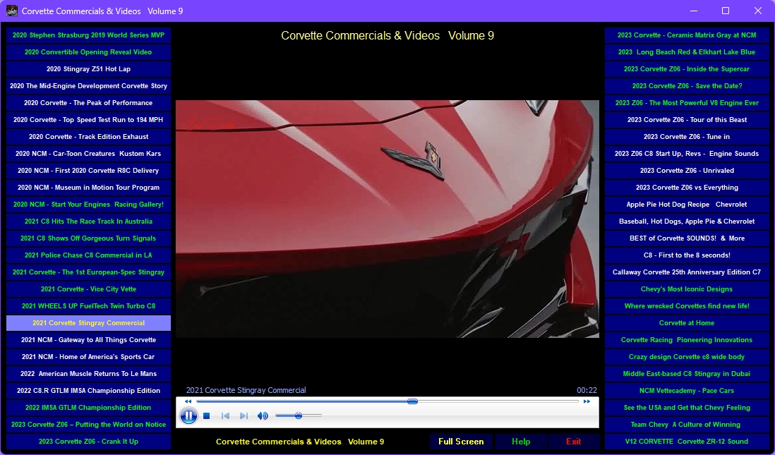Click the video seek bar handle
Screen dimensions: 775x455
coord(413,401)
